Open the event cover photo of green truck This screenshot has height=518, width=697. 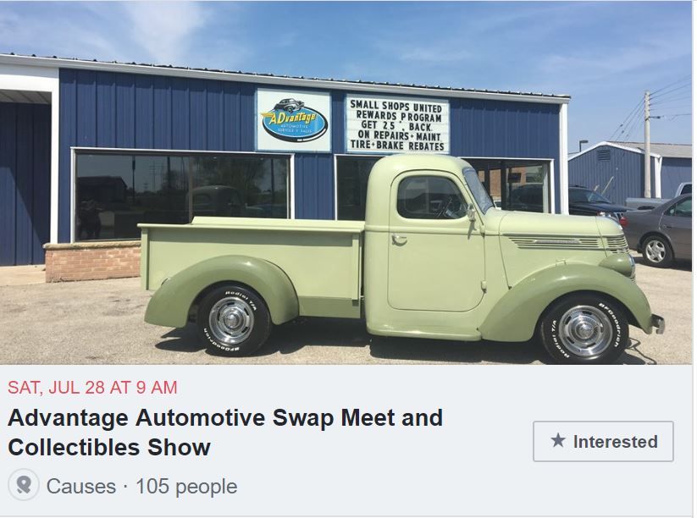coord(346,183)
